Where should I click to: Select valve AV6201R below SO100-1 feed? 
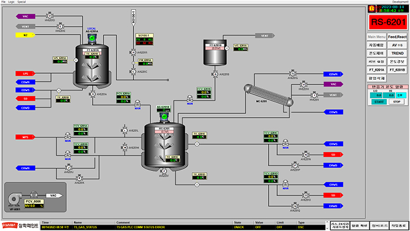tap(133, 53)
